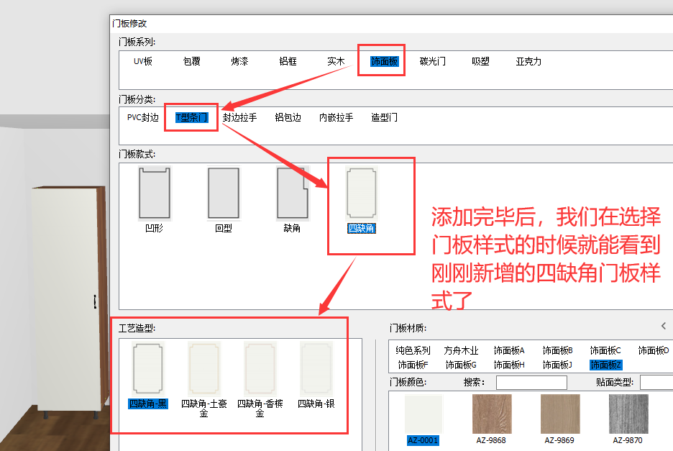Select the 饰面板H material group

[509, 365]
